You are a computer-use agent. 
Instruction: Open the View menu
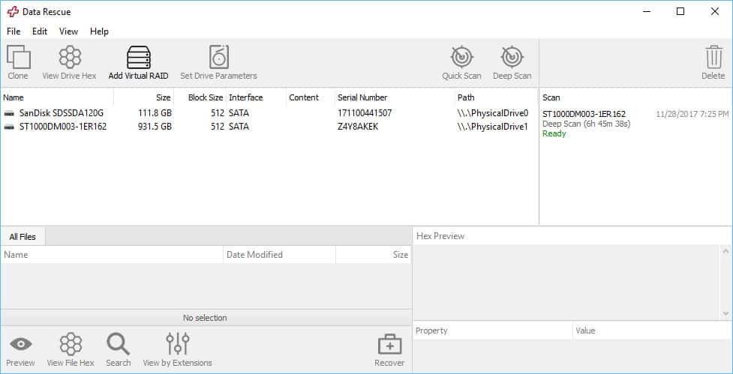(x=68, y=31)
